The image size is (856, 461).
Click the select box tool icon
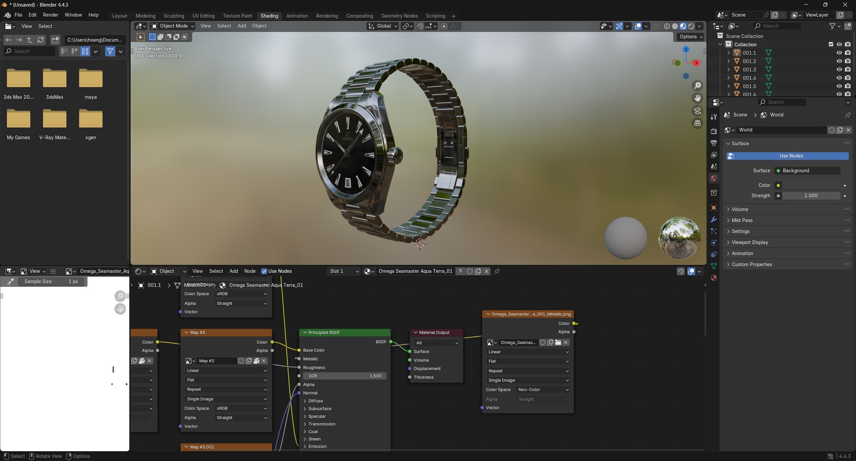(140, 37)
